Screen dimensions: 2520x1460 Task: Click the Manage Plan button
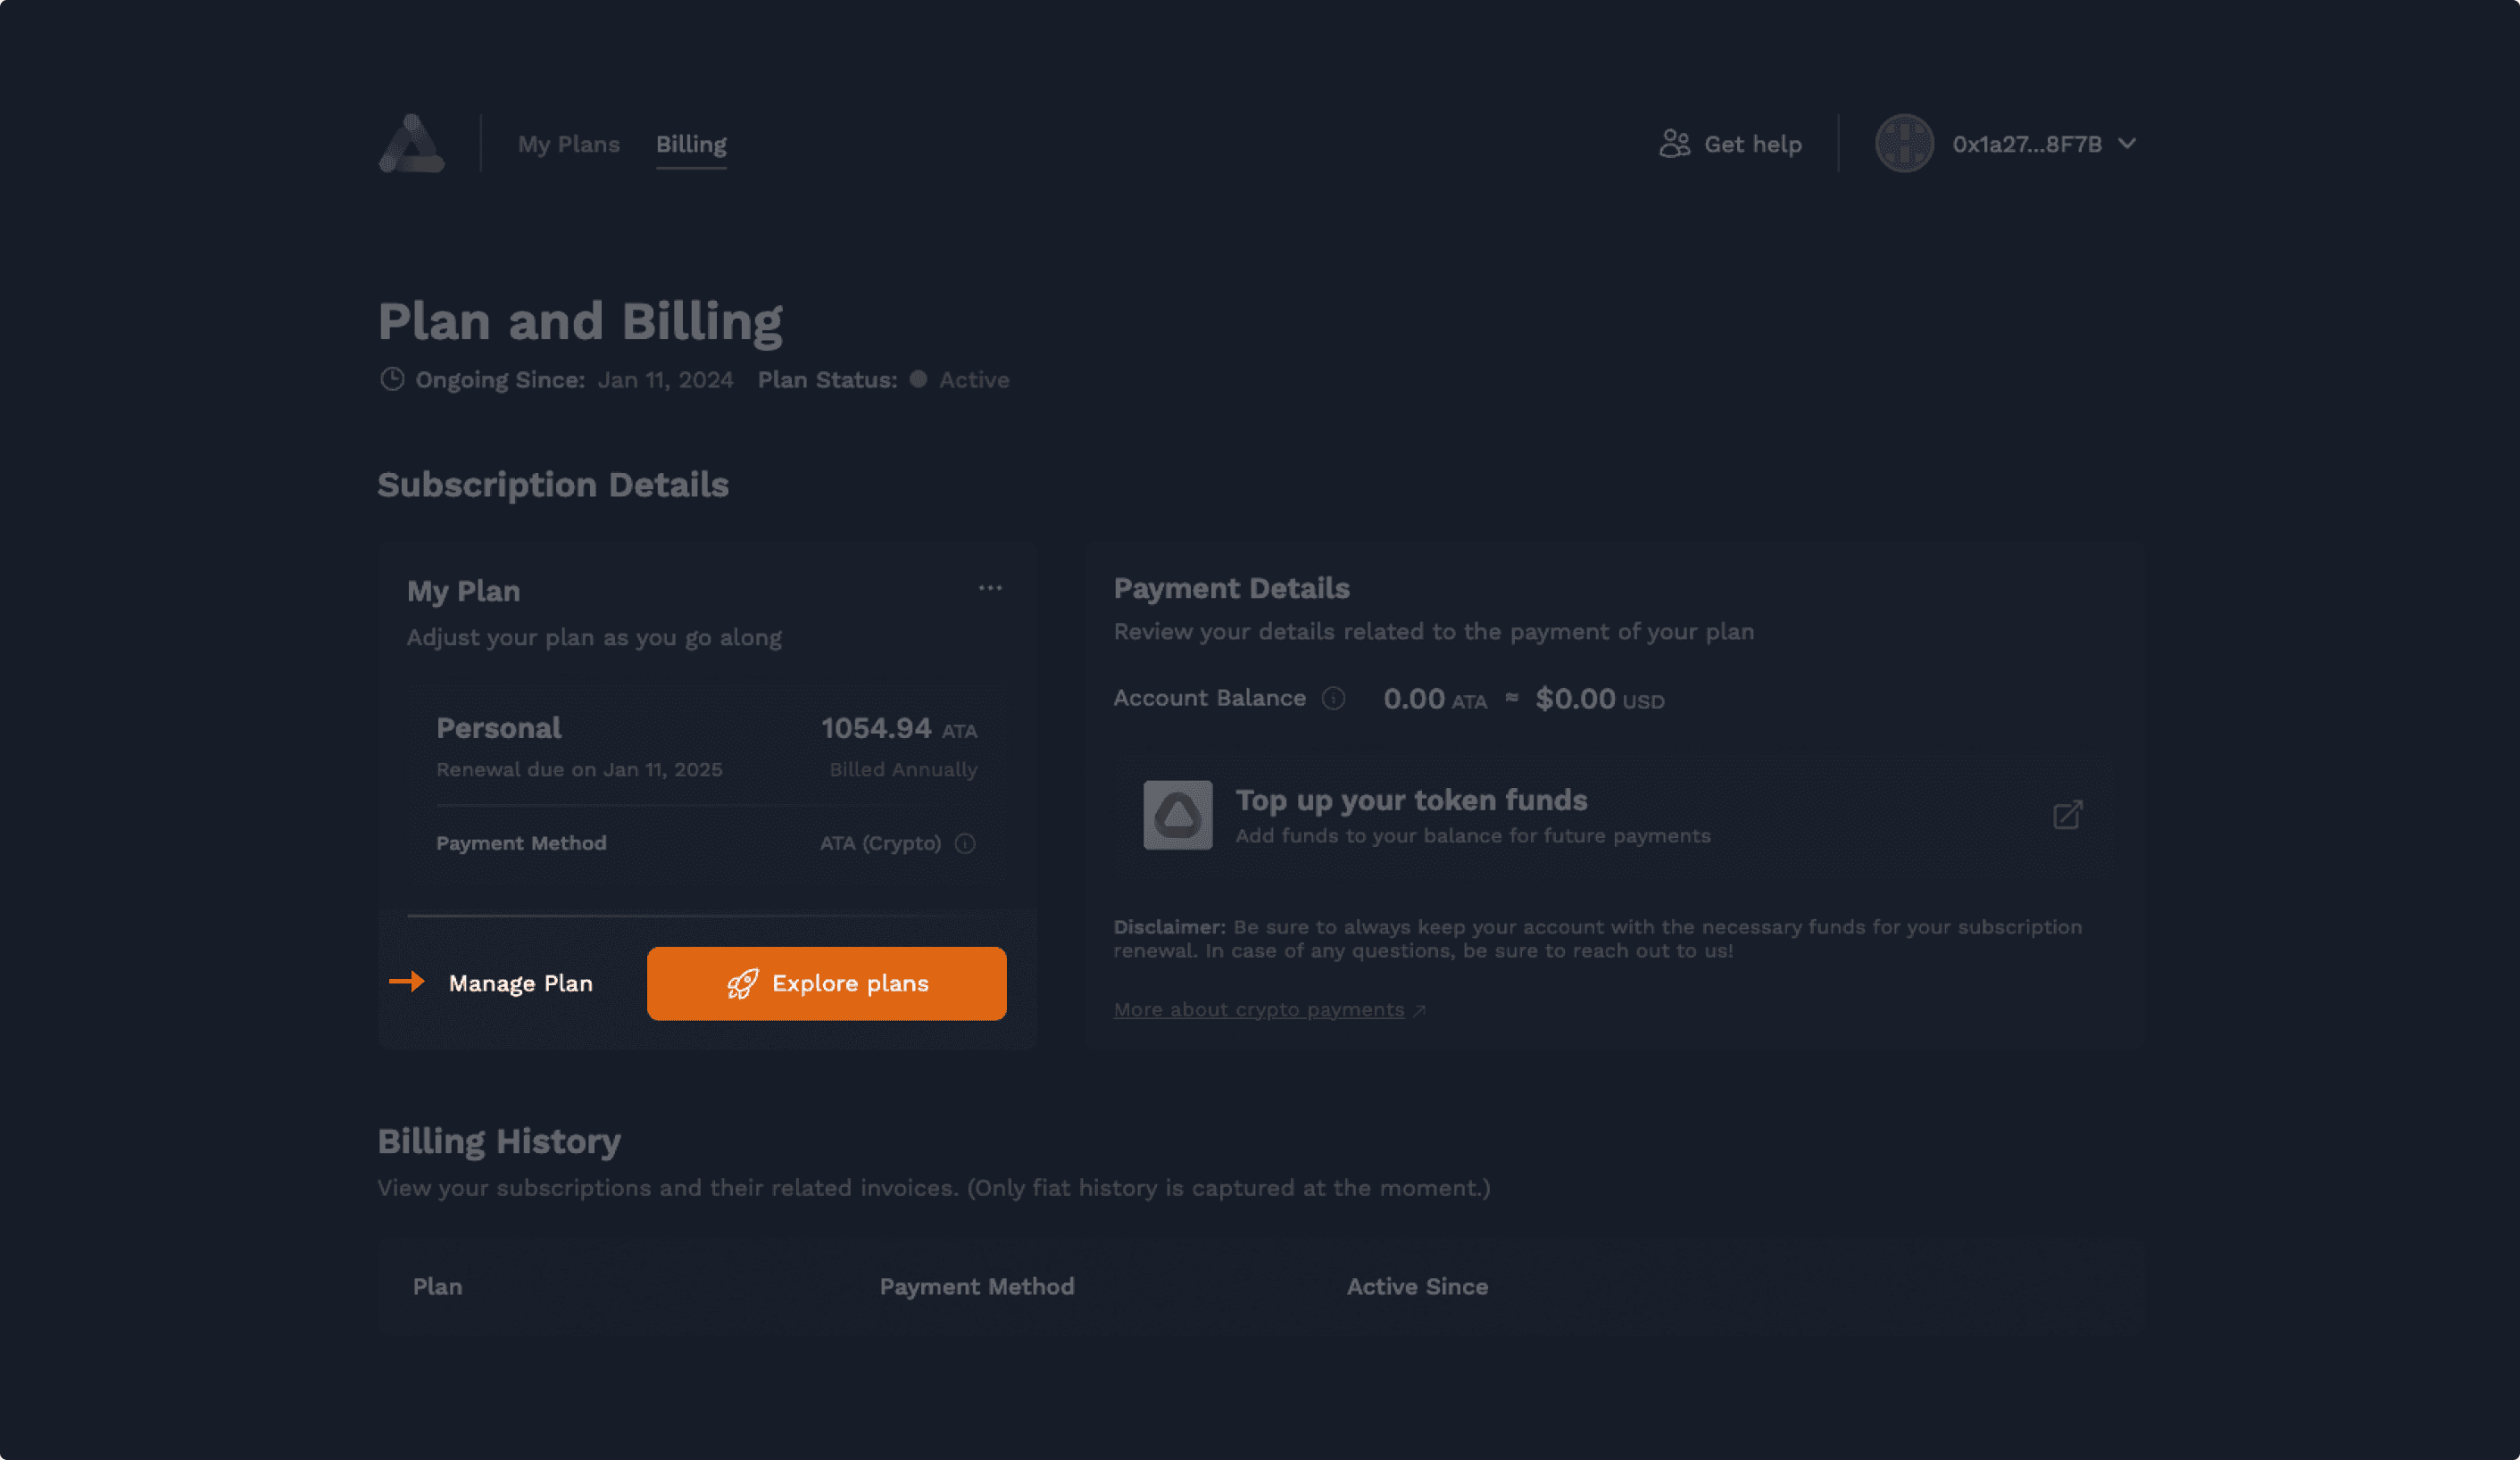point(520,984)
